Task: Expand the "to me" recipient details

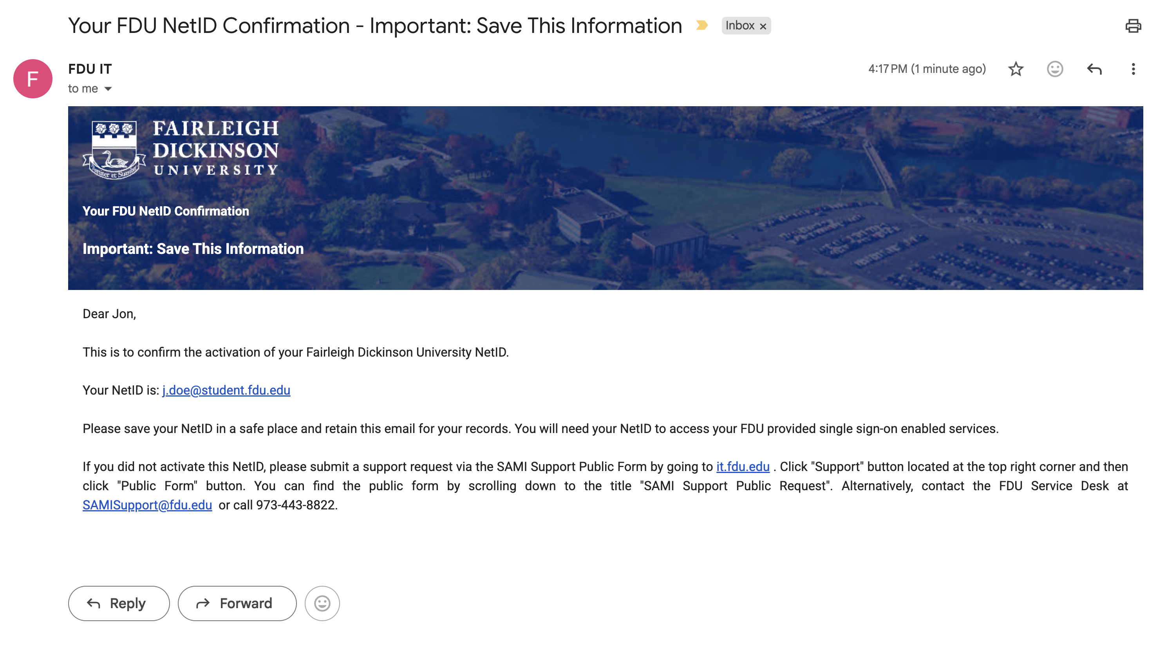Action: pos(108,89)
